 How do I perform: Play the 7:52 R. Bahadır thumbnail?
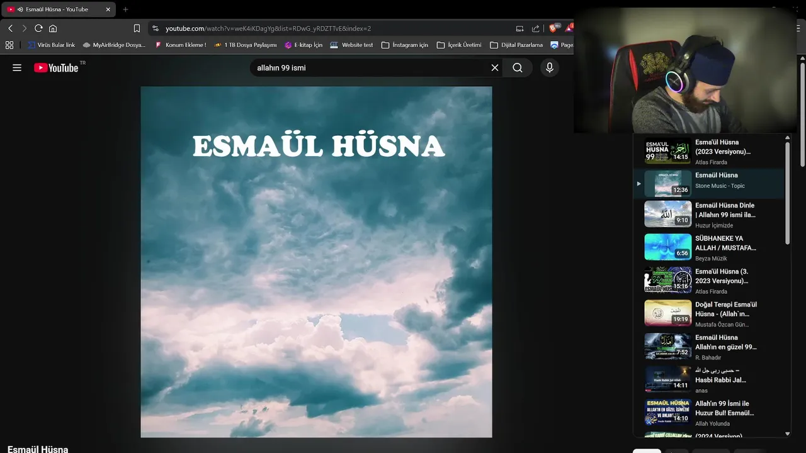point(668,346)
